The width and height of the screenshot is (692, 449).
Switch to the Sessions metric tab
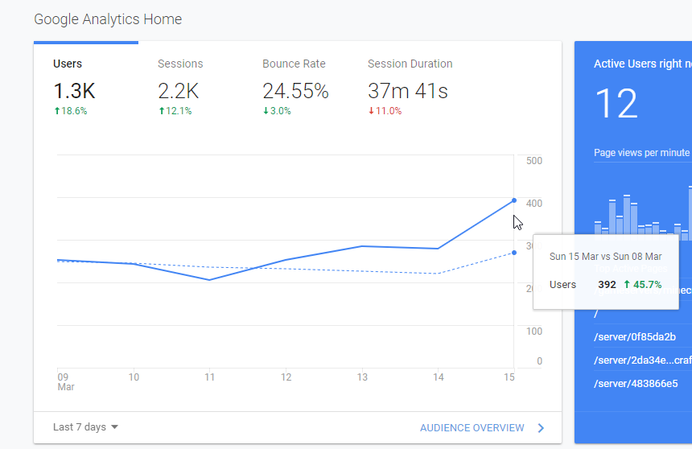(x=180, y=86)
